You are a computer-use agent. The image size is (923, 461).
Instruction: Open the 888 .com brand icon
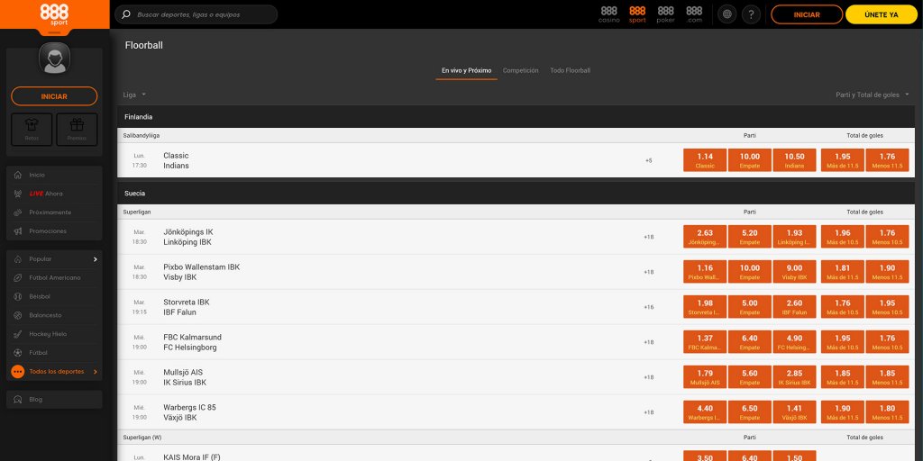tap(694, 14)
